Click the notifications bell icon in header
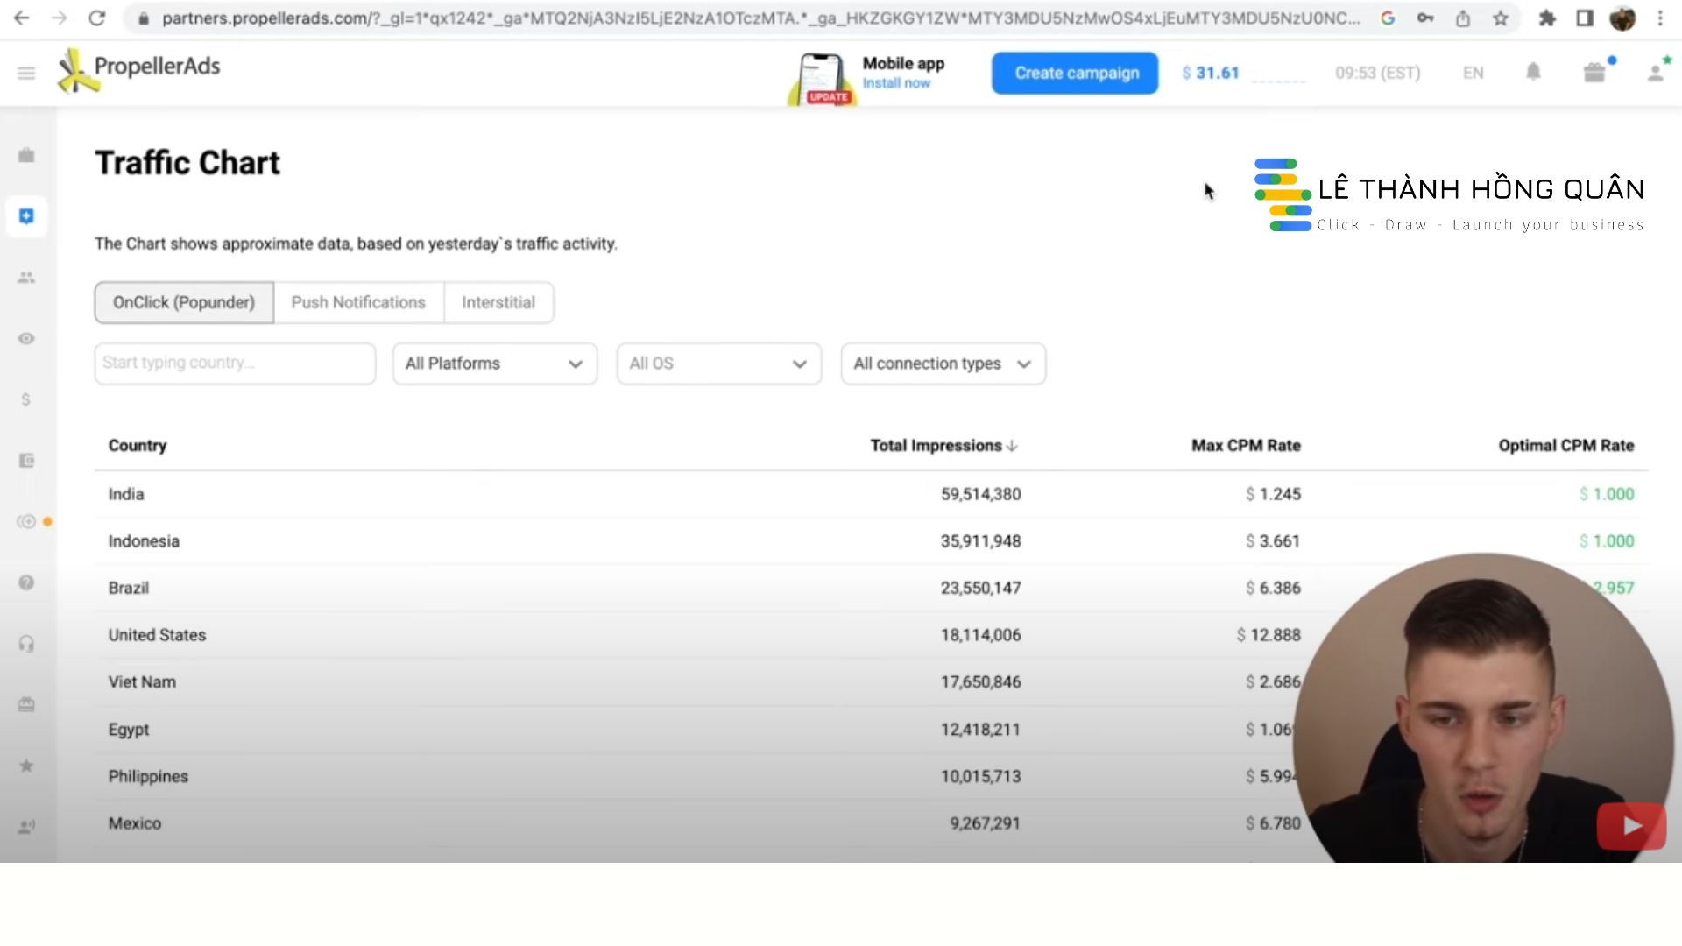Screen dimensions: 1682x946 pos(1533,73)
